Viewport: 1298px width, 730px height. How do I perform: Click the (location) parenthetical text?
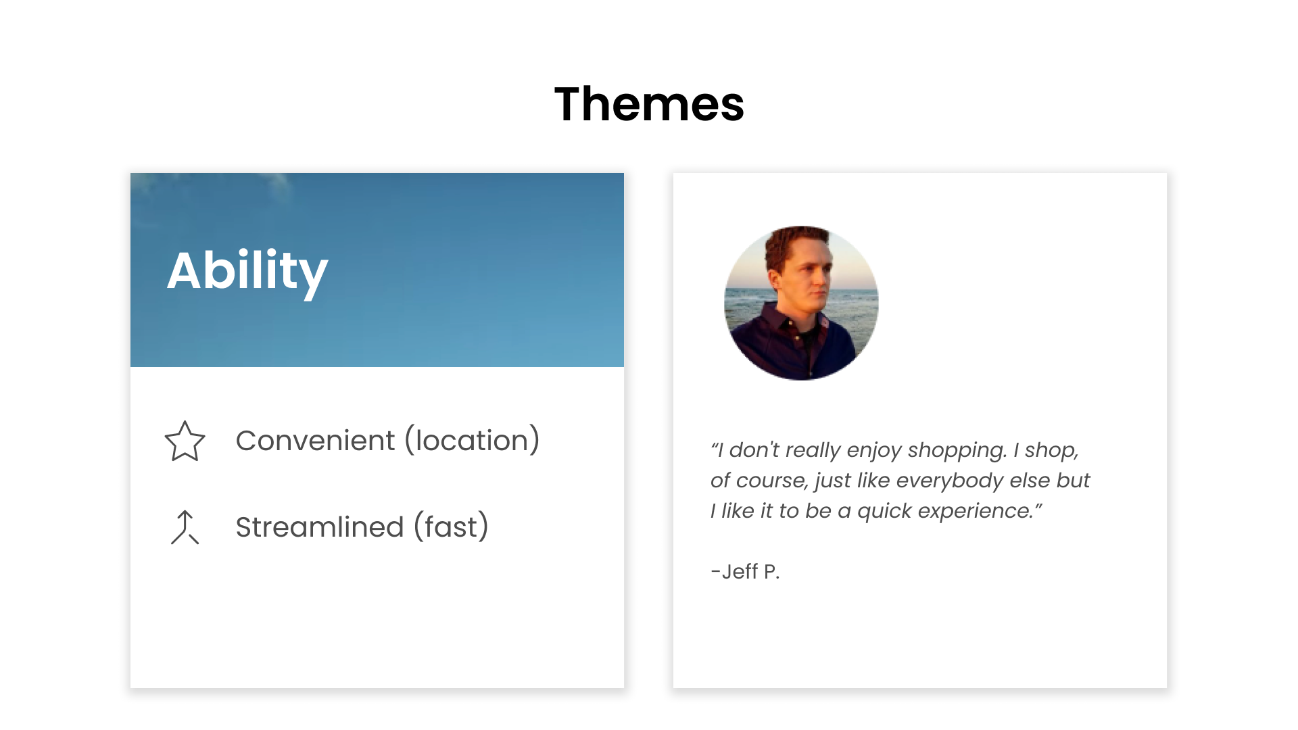tap(473, 441)
